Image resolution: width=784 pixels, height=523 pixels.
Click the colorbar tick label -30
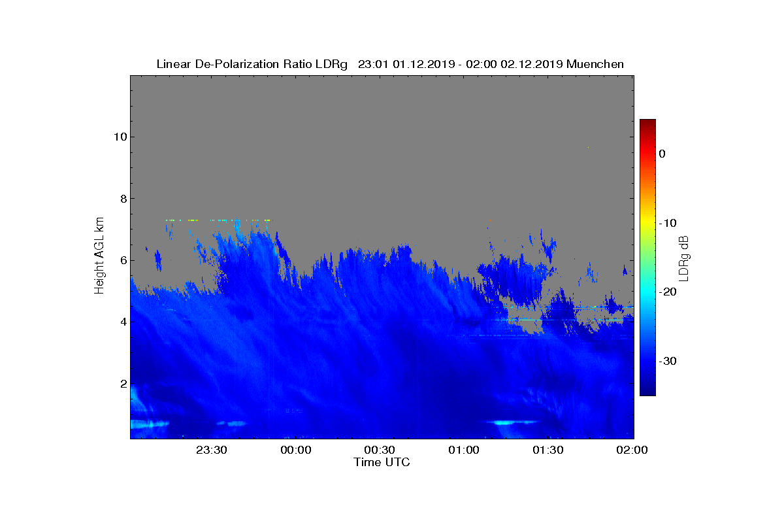pos(667,362)
